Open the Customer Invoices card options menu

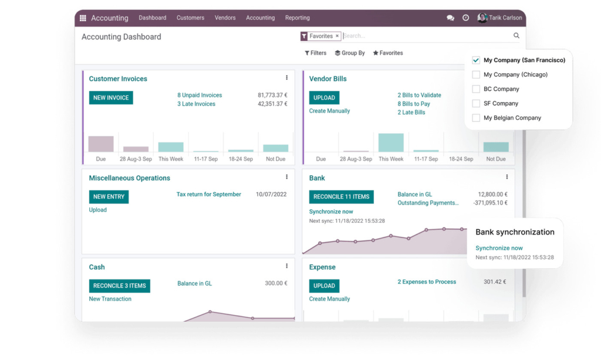click(x=286, y=77)
